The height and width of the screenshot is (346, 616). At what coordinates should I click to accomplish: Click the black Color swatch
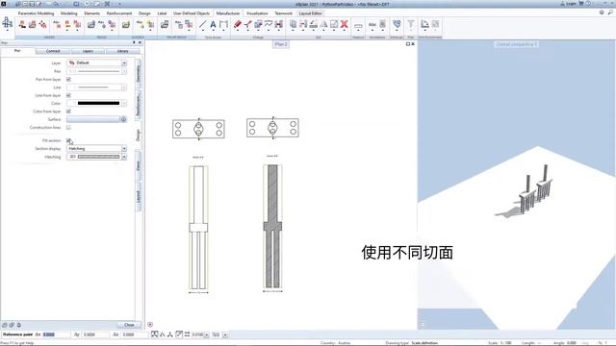pyautogui.click(x=98, y=103)
